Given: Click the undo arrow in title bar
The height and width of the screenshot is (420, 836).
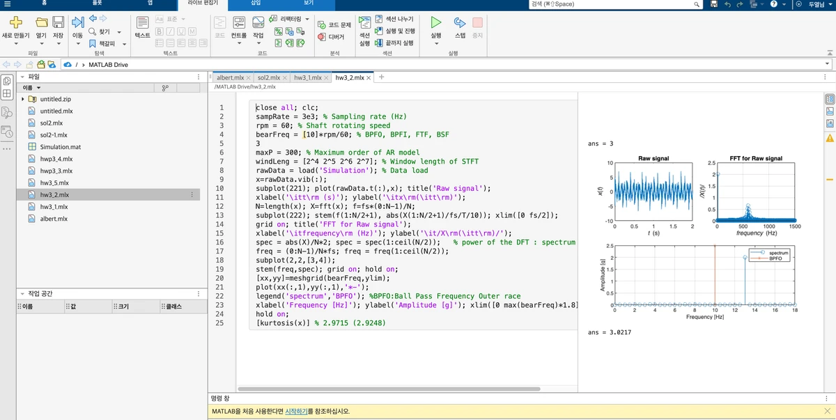Looking at the screenshot, I should [728, 4].
